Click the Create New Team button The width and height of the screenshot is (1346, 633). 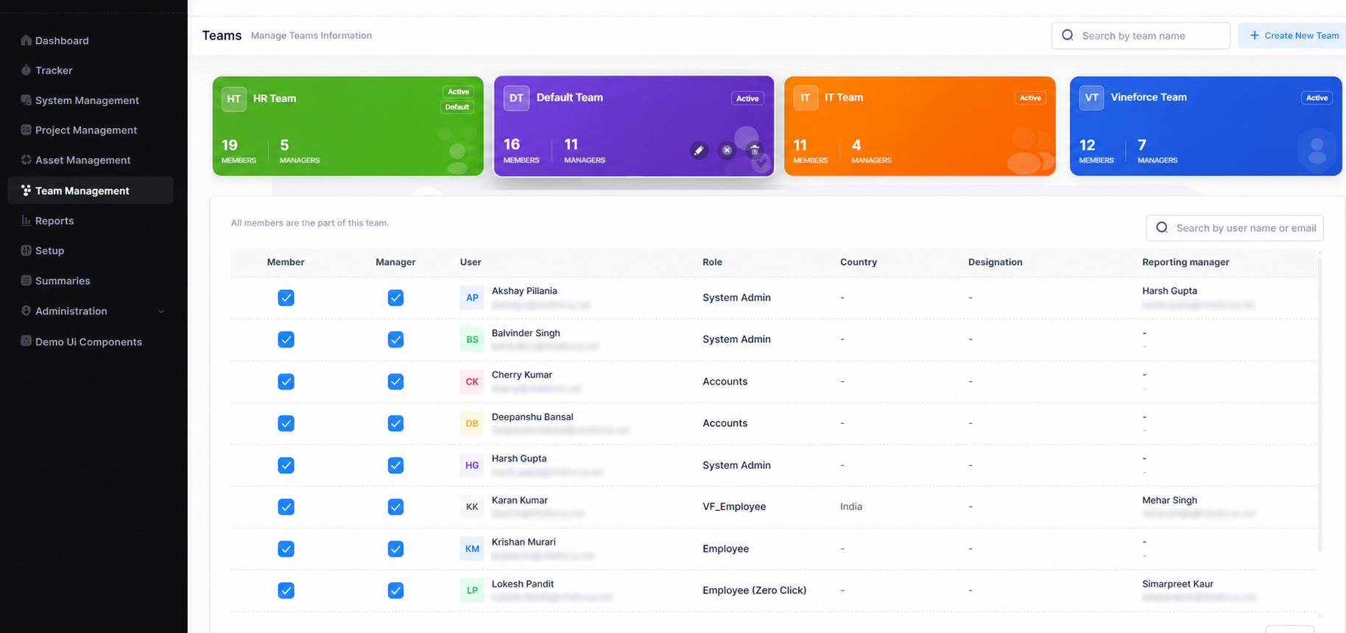(x=1292, y=35)
